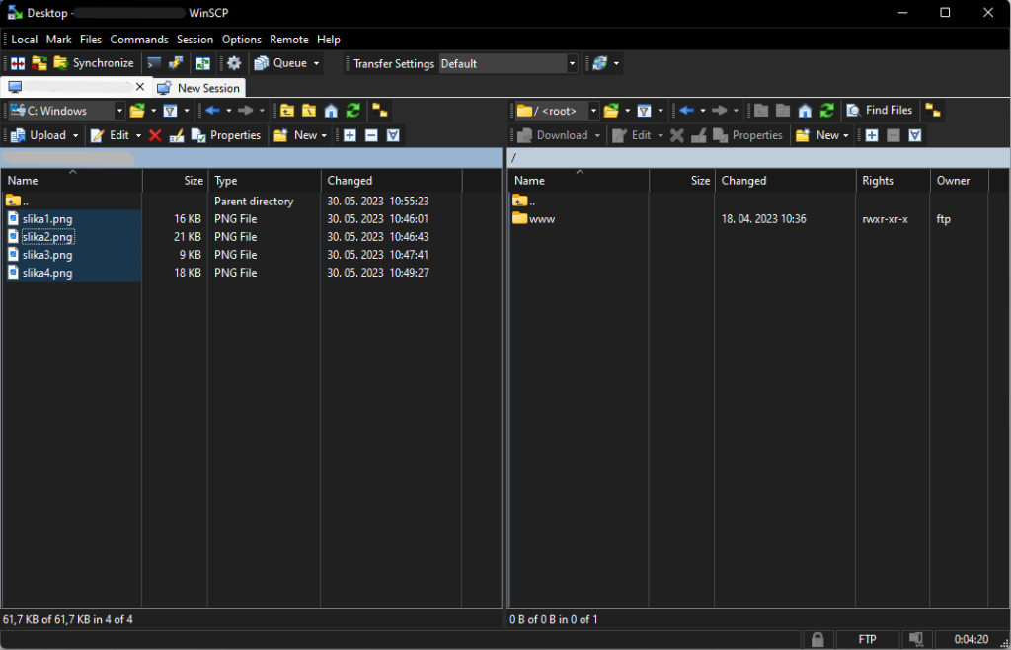This screenshot has height=650, width=1011.
Task: Click local Unselect Files minus icon
Action: (371, 135)
